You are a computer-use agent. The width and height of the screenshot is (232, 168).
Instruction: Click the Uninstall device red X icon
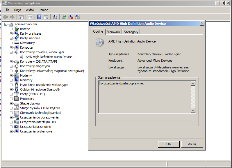[x=71, y=17]
